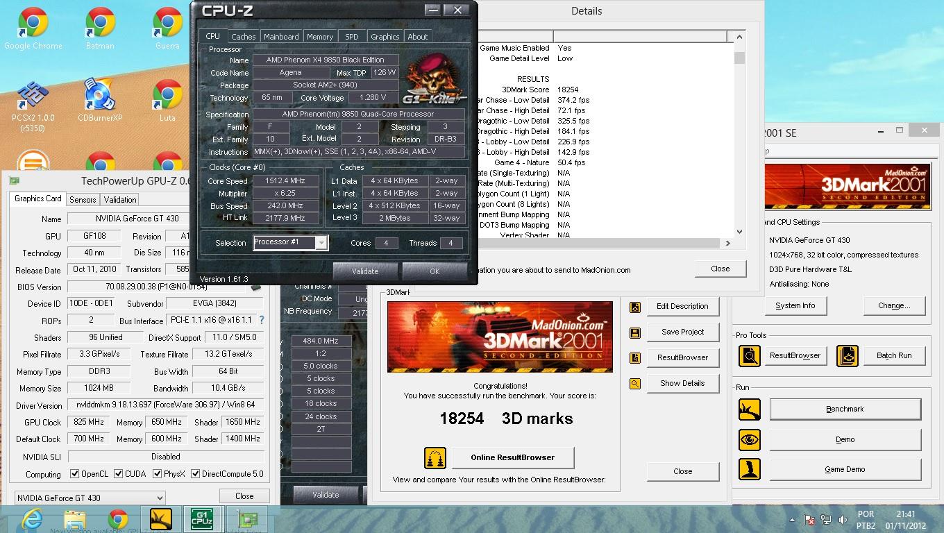Open Sensors tab in GPU-Z
The width and height of the screenshot is (944, 533).
(83, 200)
